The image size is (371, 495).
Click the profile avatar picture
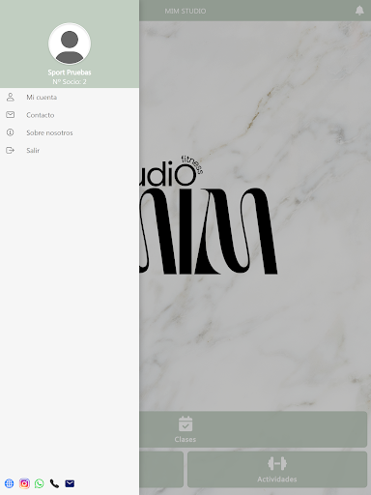pos(70,44)
